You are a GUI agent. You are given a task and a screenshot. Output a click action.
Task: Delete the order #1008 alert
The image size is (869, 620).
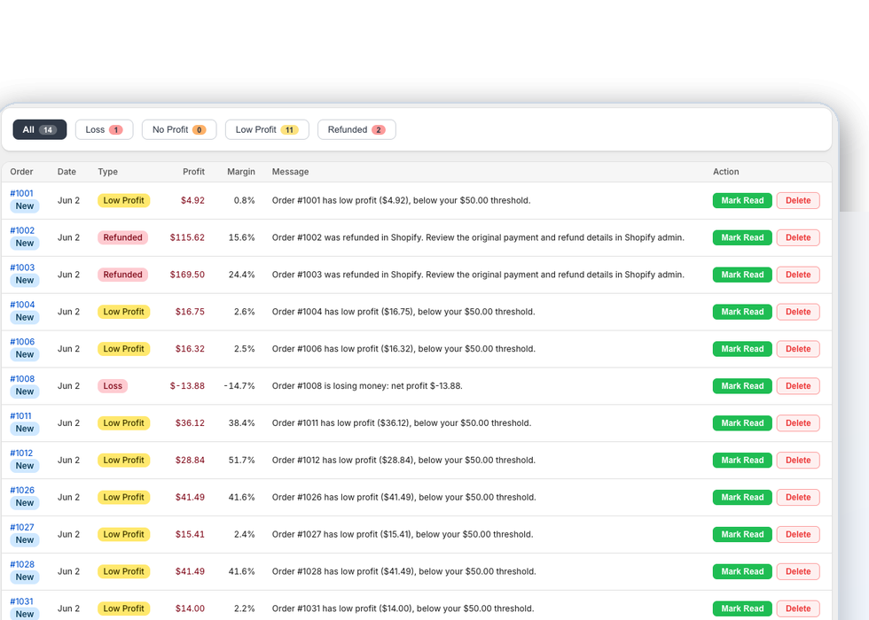[798, 386]
